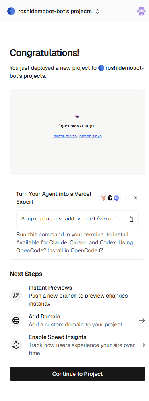
Task: Click the Claude agent icon
Action: click(x=103, y=198)
